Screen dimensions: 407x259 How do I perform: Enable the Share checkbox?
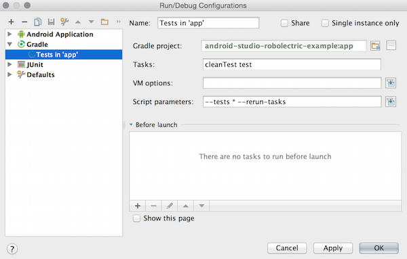284,23
